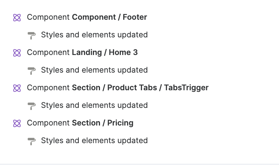Select bold Section / Product Tabs / TabsTrigger name
This screenshot has height=165, width=279.
140,87
